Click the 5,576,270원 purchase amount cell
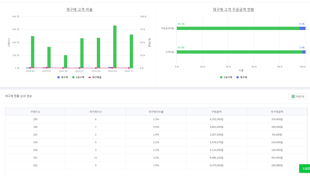Viewport: 310px width, 176px height. click(x=217, y=142)
